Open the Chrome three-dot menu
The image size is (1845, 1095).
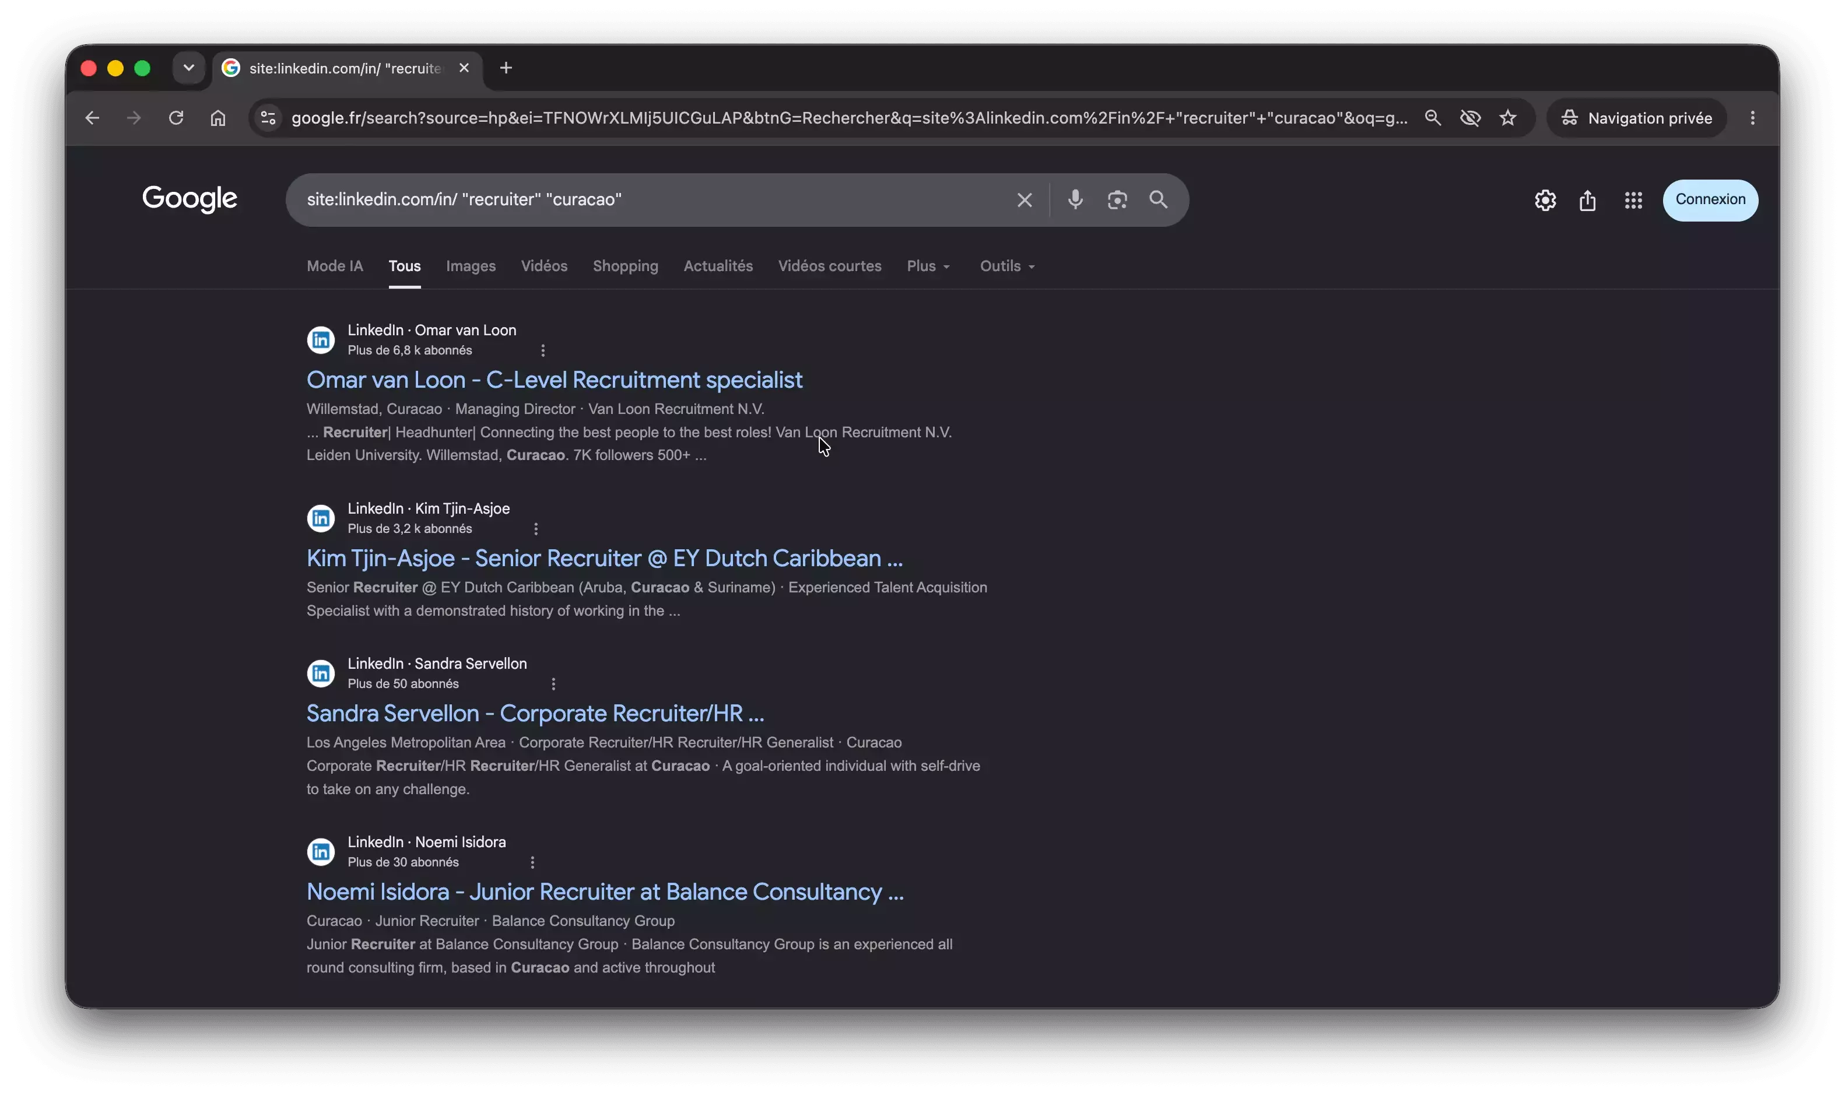click(1753, 118)
